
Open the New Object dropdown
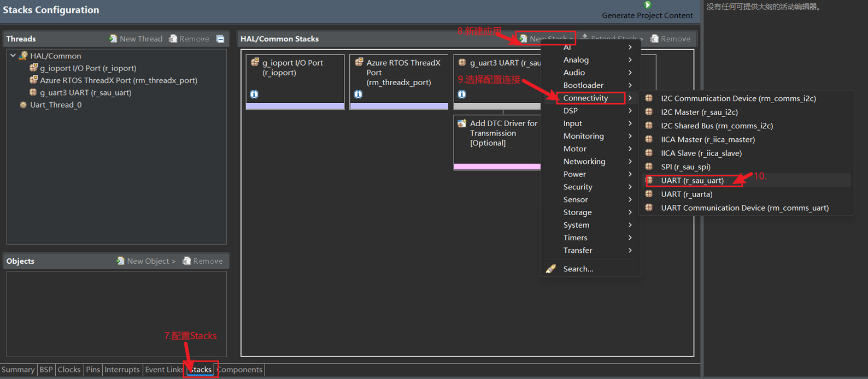coord(146,261)
